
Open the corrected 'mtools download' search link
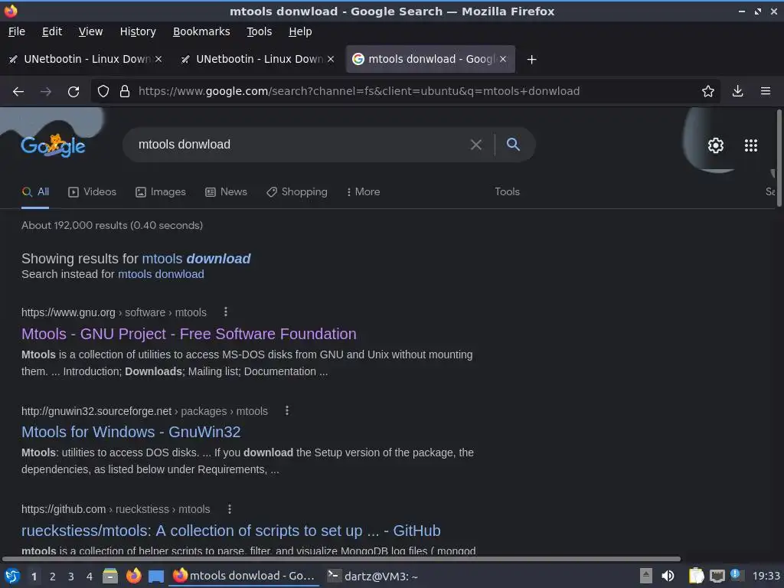(196, 259)
